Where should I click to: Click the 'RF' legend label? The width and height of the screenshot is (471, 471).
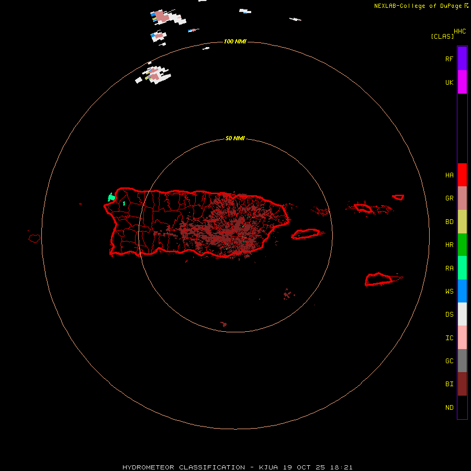point(449,59)
